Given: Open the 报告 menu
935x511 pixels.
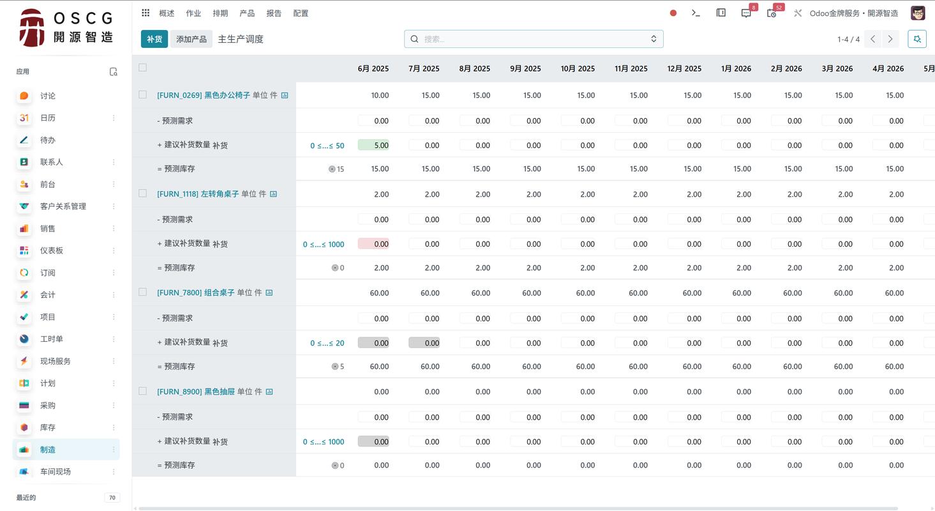Looking at the screenshot, I should (274, 13).
